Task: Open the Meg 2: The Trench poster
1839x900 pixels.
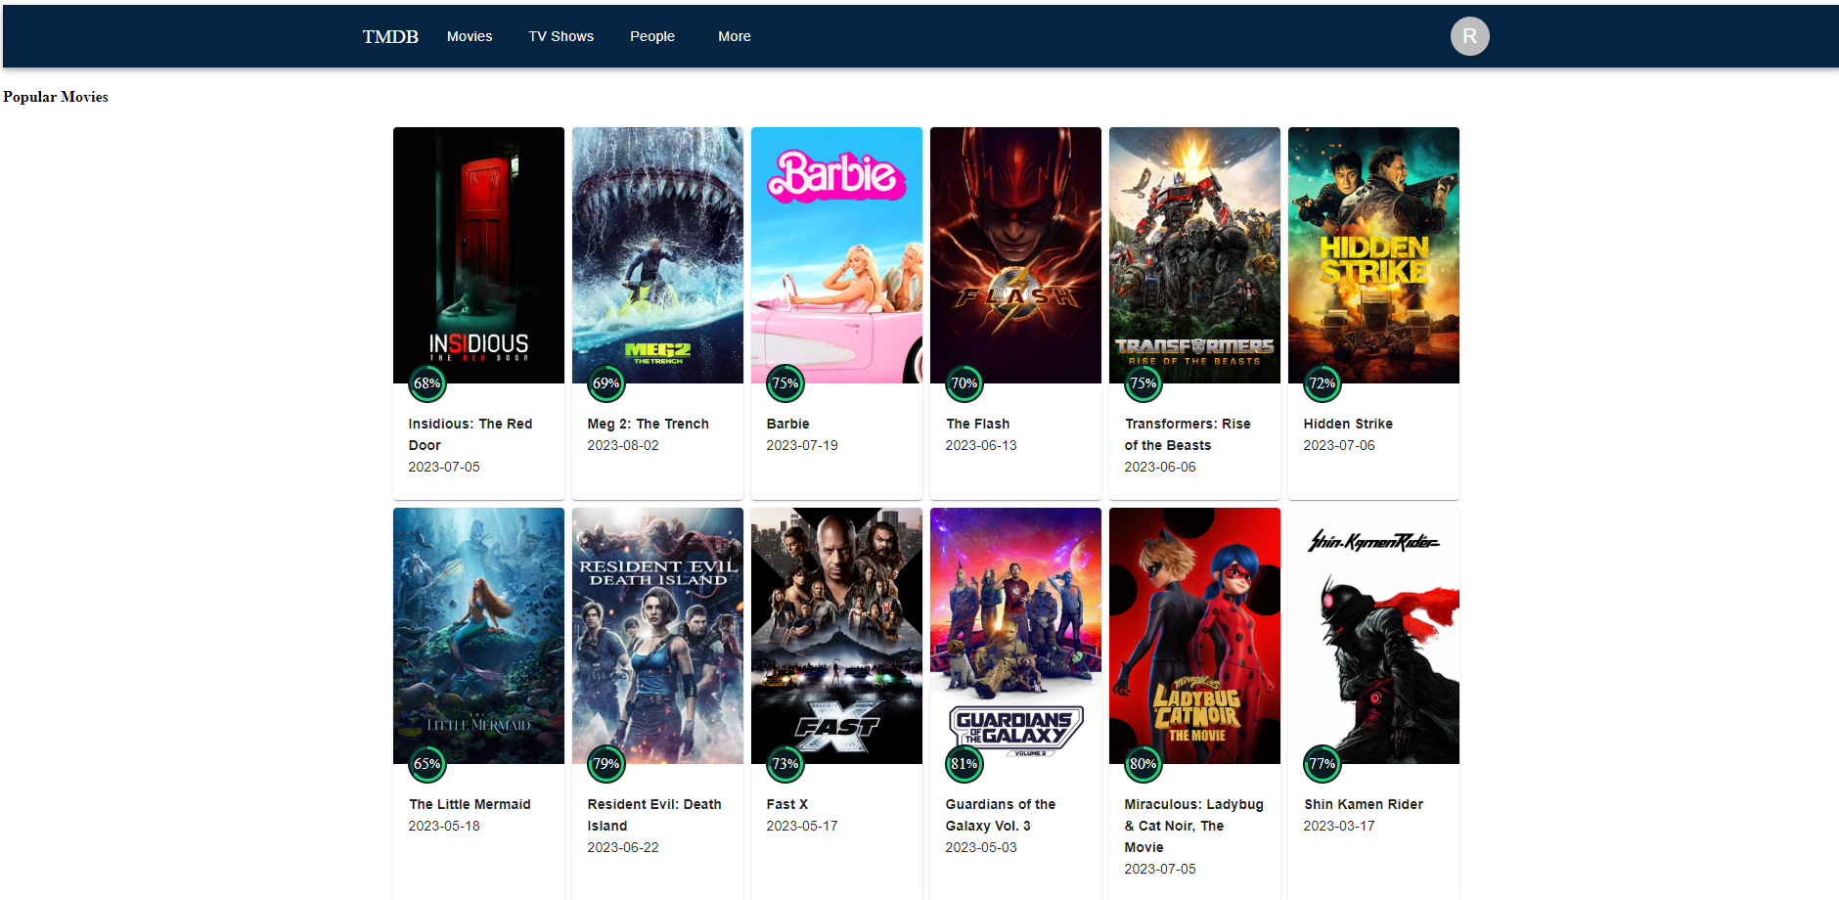Action: click(657, 255)
